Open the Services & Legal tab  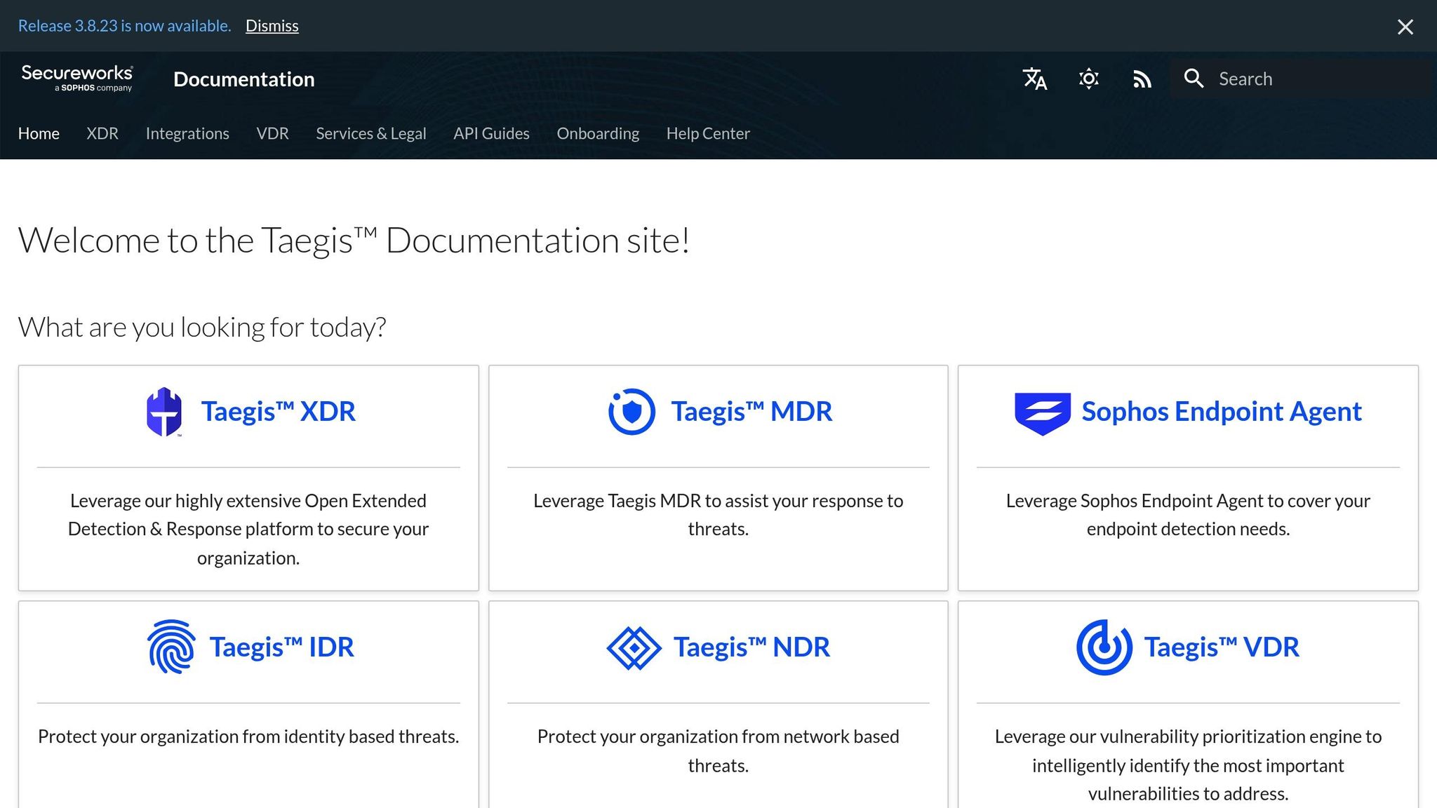tap(371, 133)
